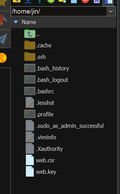Click the red delete X toolbar icon
The image size is (120, 194).
pyautogui.click(x=85, y=1)
